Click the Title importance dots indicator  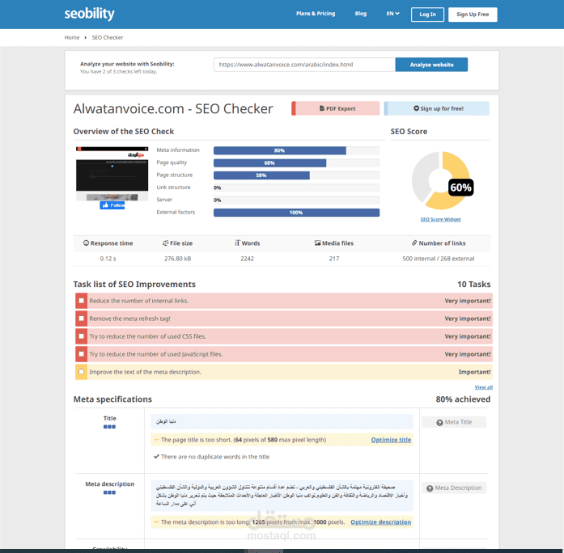click(109, 427)
